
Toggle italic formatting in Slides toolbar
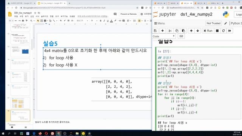104,21
